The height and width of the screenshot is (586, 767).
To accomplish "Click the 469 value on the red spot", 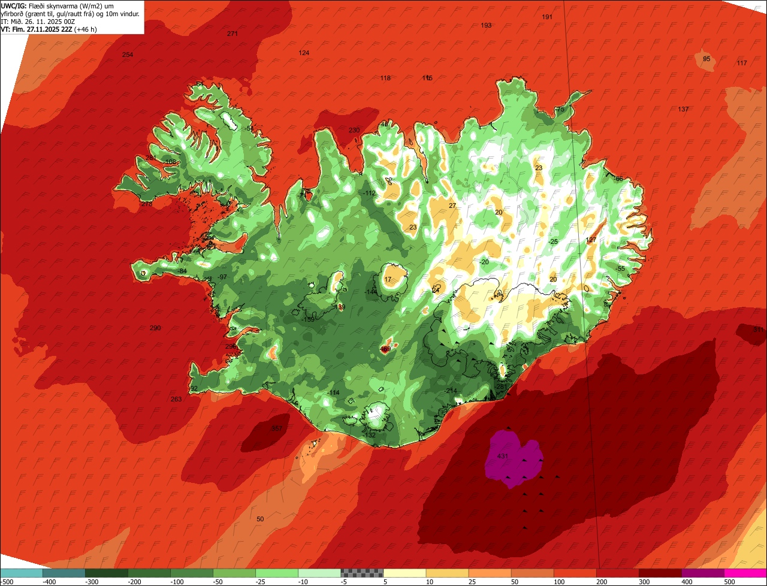I will [x=385, y=349].
